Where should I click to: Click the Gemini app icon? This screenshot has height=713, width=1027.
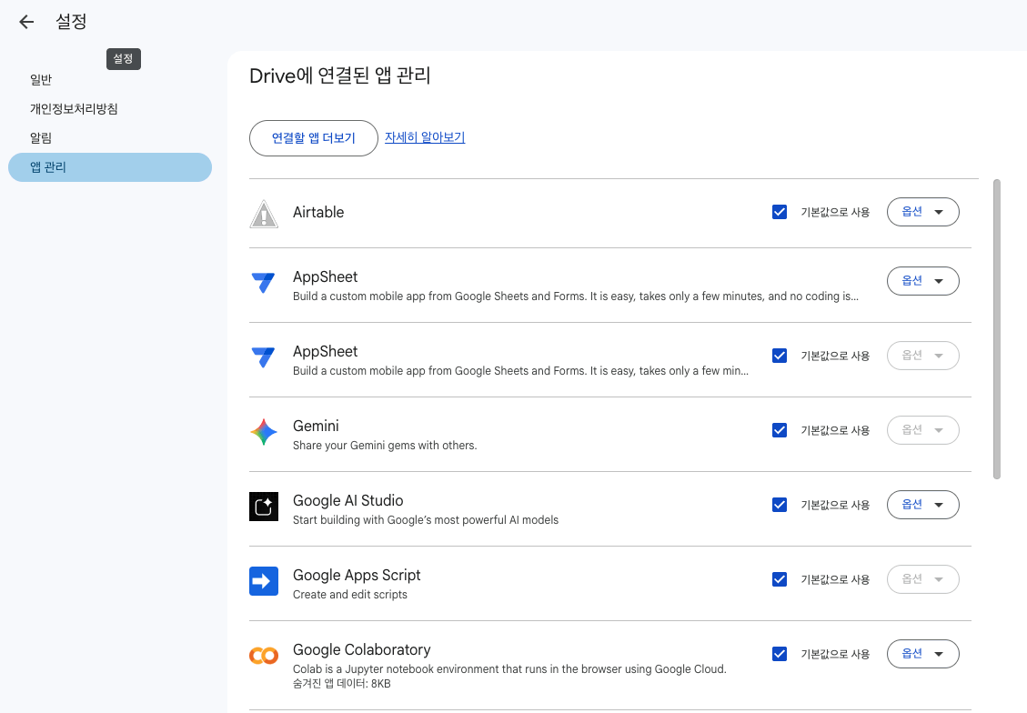point(263,432)
